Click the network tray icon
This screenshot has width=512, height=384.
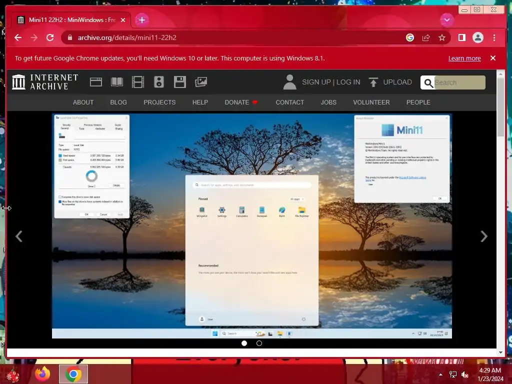tap(453, 374)
